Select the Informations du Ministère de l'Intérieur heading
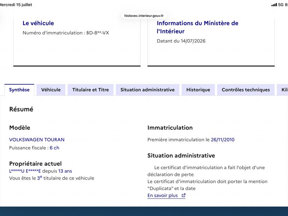 [x=197, y=27]
